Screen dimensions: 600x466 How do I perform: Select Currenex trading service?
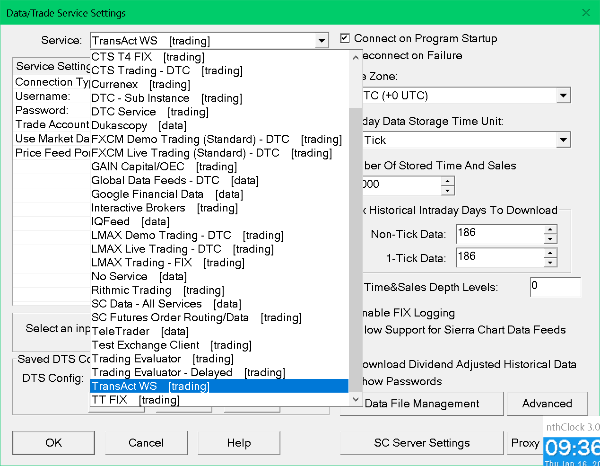[x=219, y=84]
